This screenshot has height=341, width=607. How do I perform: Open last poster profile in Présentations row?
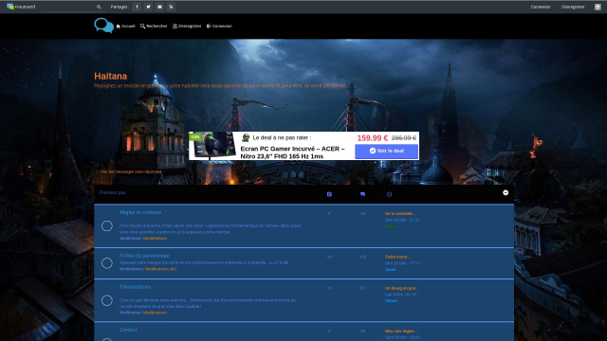(391, 301)
